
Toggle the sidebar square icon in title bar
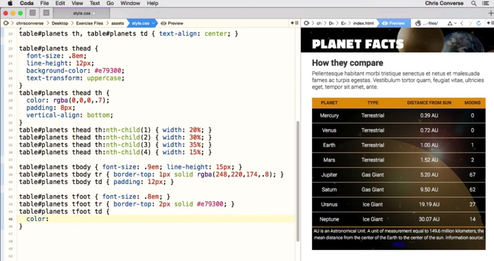coord(32,13)
